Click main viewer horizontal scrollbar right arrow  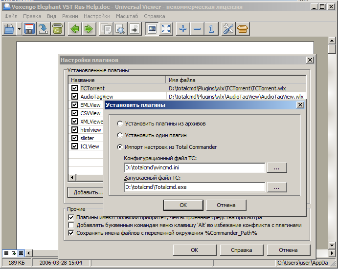(333, 253)
